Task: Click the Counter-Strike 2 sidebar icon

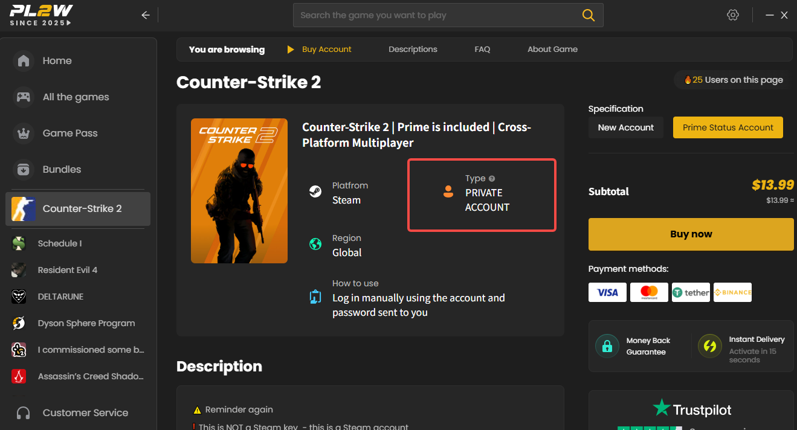Action: (x=24, y=209)
